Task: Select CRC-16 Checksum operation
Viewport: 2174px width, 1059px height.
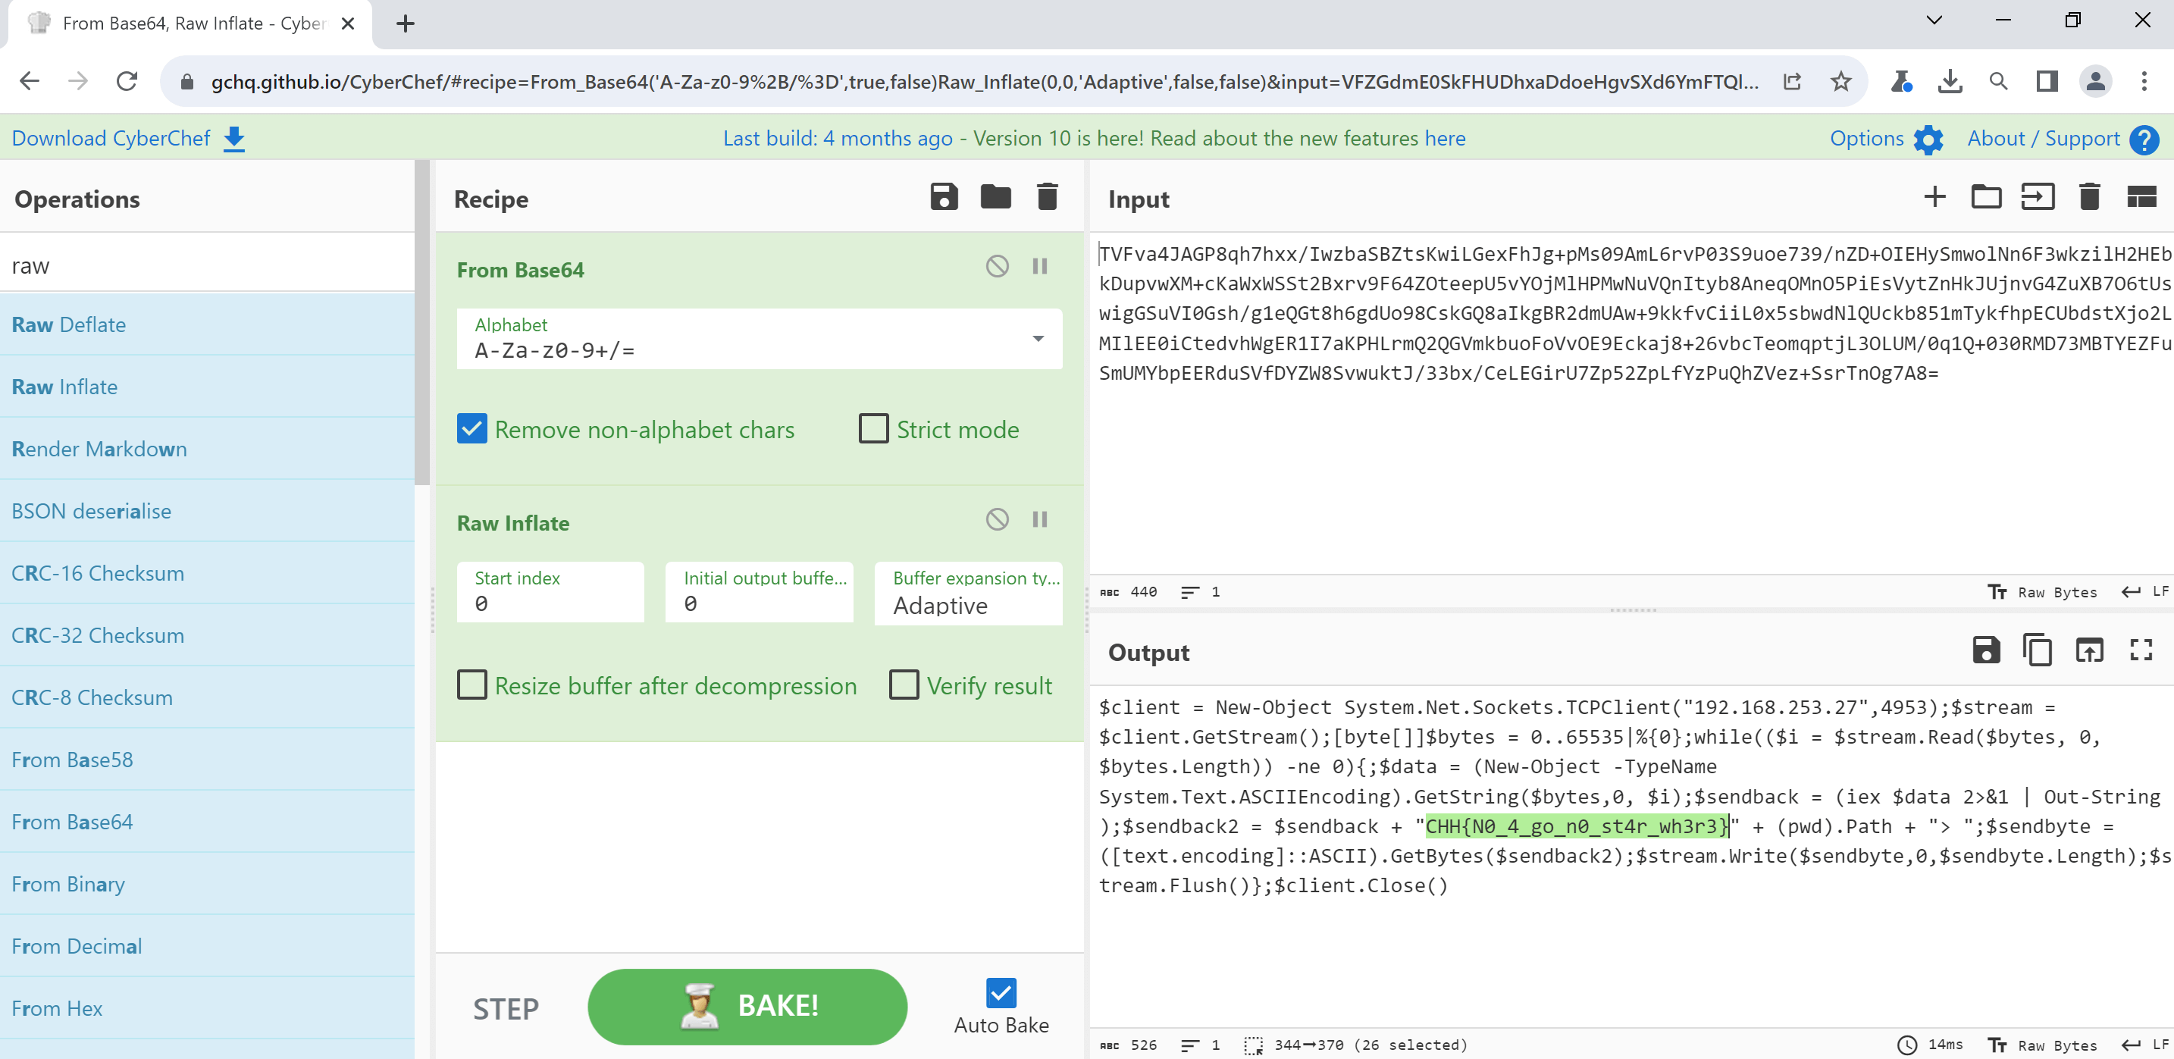Action: [x=207, y=573]
